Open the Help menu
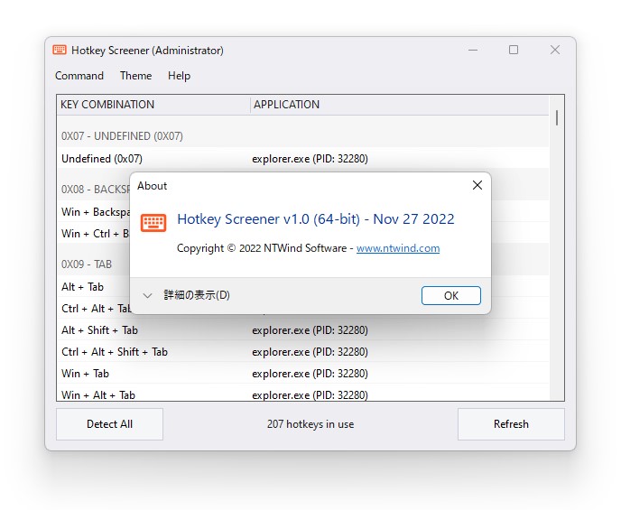 pyautogui.click(x=179, y=76)
